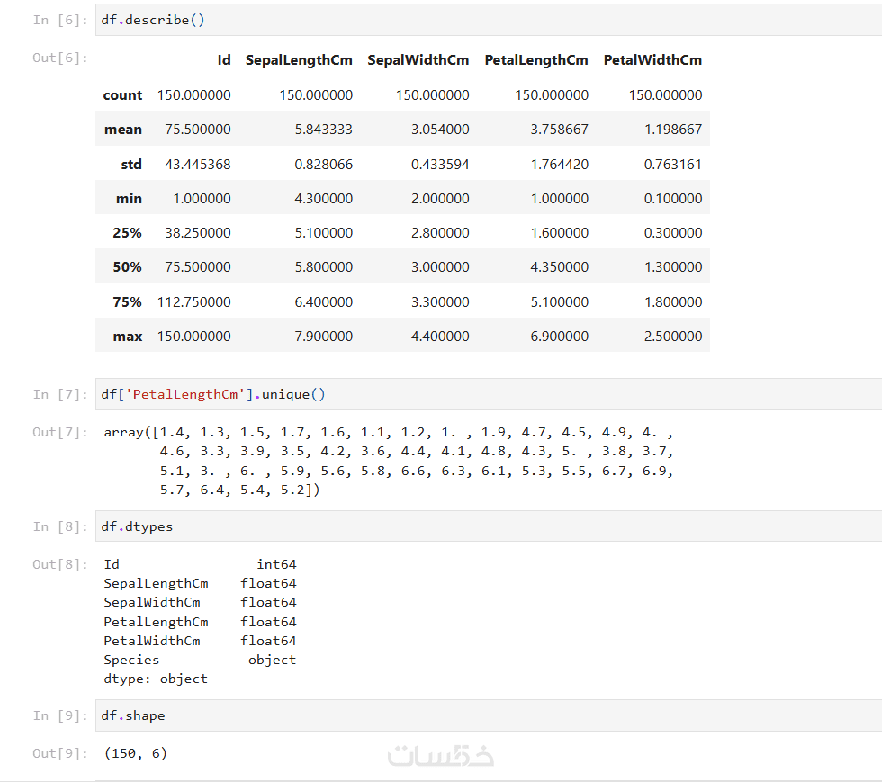The image size is (882, 782).
Task: Click the df.dtypes code cell
Action: (x=486, y=526)
